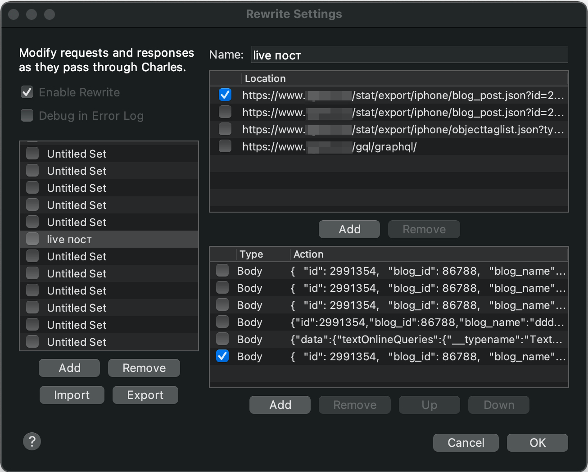Click the Type column header
Screen dimensions: 588x472
[x=263, y=254]
